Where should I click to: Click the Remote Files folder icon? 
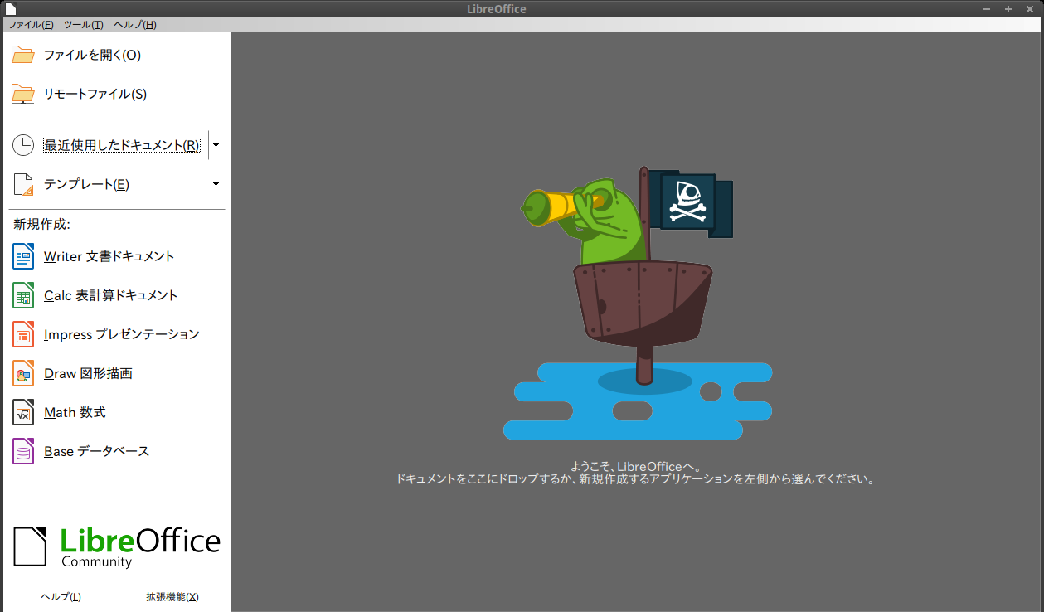pyautogui.click(x=23, y=95)
